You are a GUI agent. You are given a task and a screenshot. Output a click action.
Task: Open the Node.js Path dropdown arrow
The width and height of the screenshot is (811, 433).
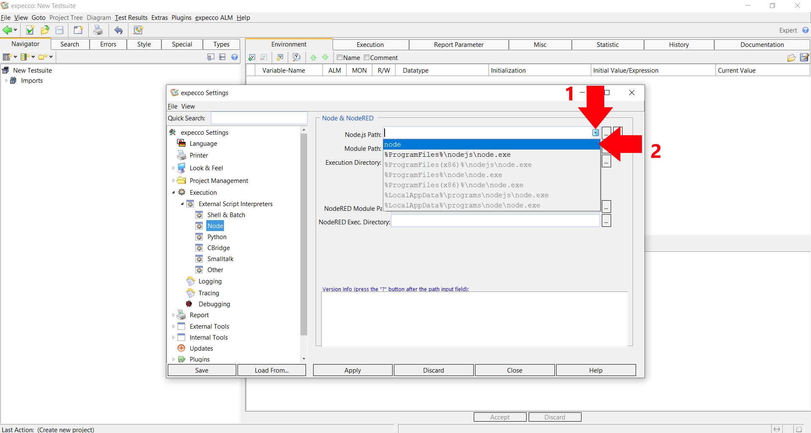(x=595, y=133)
